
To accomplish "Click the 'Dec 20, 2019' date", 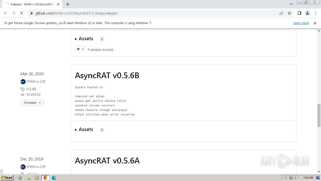I will tap(32, 159).
